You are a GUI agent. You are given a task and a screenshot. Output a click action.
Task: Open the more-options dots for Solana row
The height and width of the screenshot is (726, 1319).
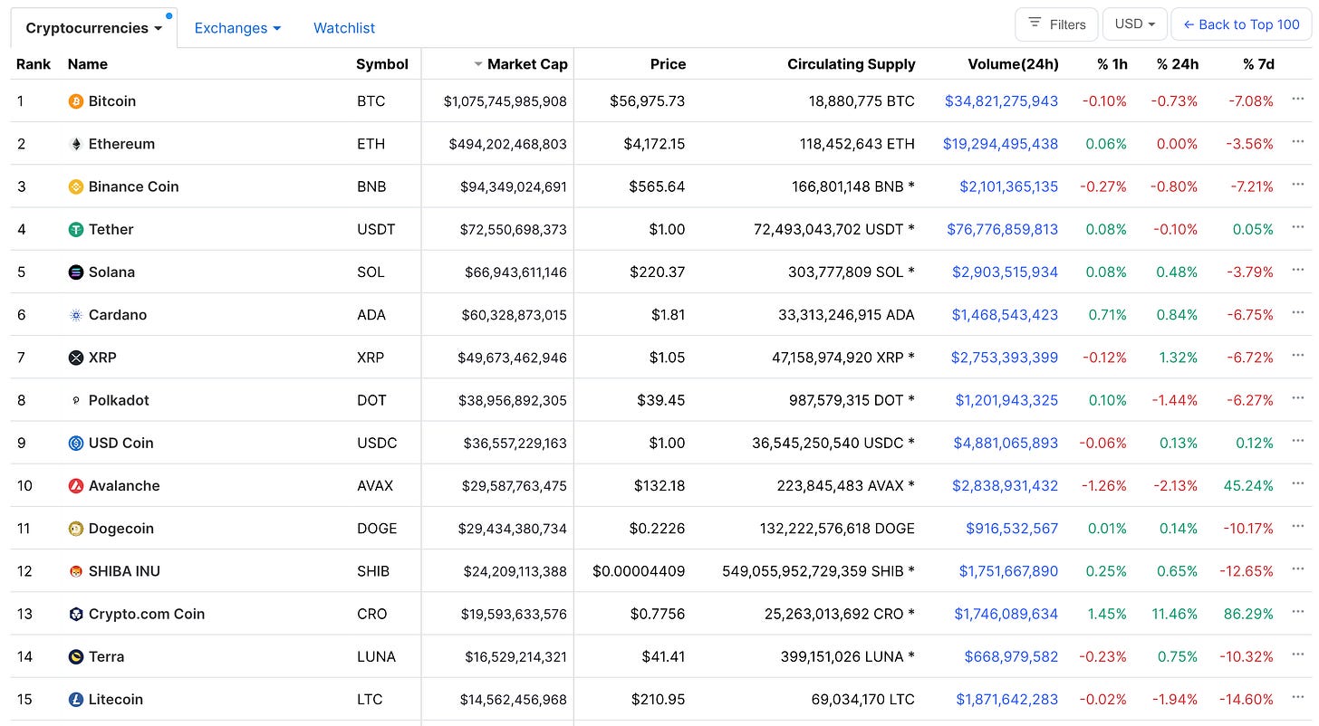pyautogui.click(x=1297, y=269)
